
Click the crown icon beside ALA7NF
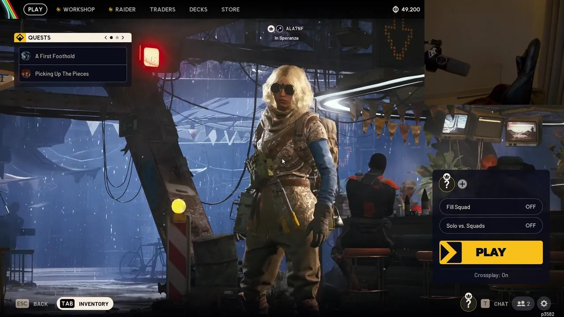271,29
